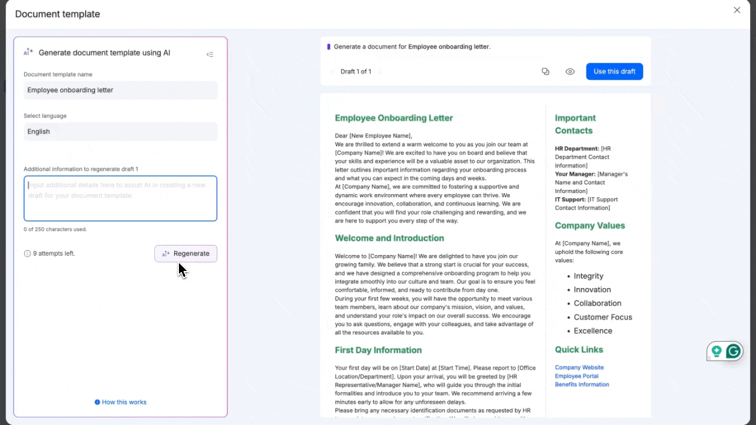Collapse the AI generation side panel

pos(210,54)
